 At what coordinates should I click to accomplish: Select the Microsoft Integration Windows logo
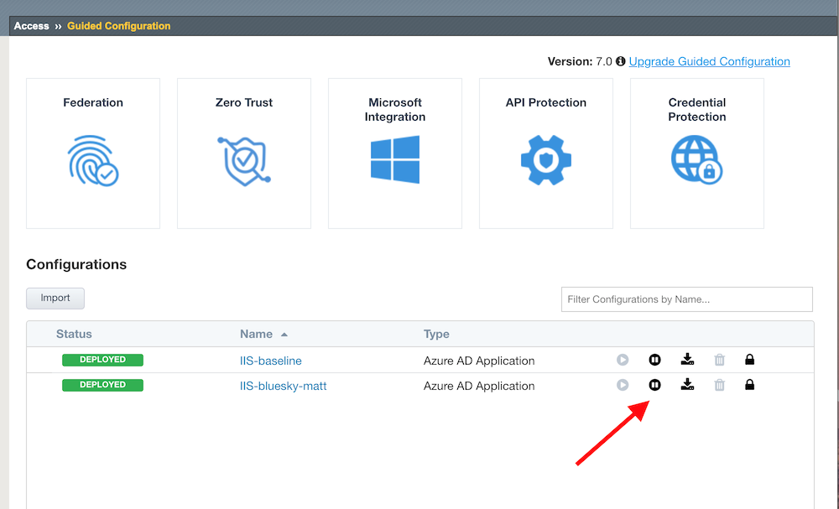pyautogui.click(x=395, y=159)
